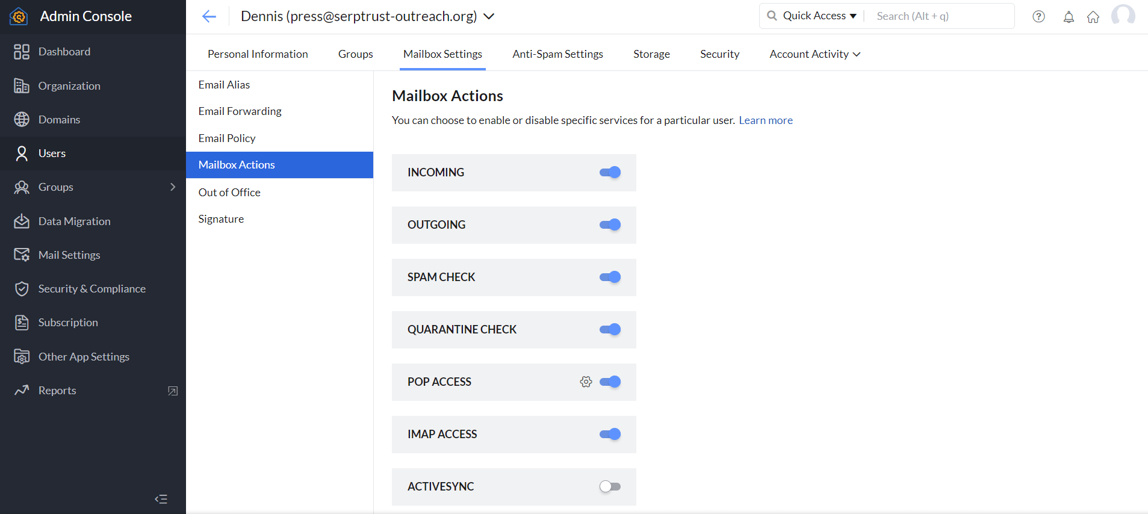Click the Security & Compliance shield icon
Viewport: 1148px width, 514px height.
point(22,289)
